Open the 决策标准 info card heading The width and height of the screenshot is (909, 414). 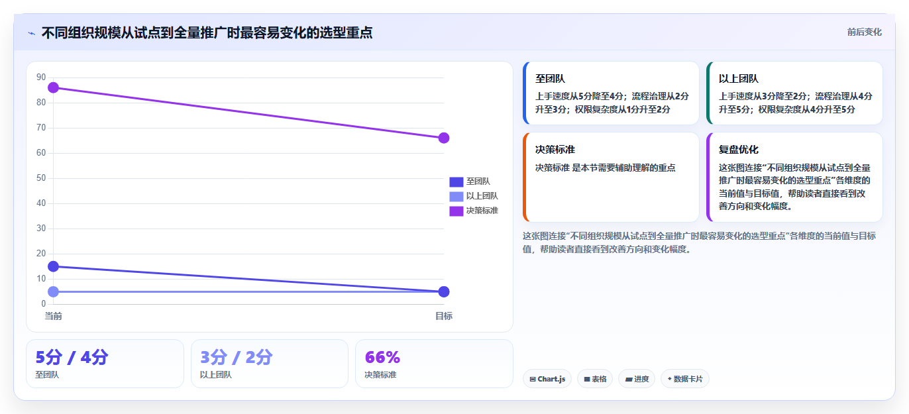555,150
